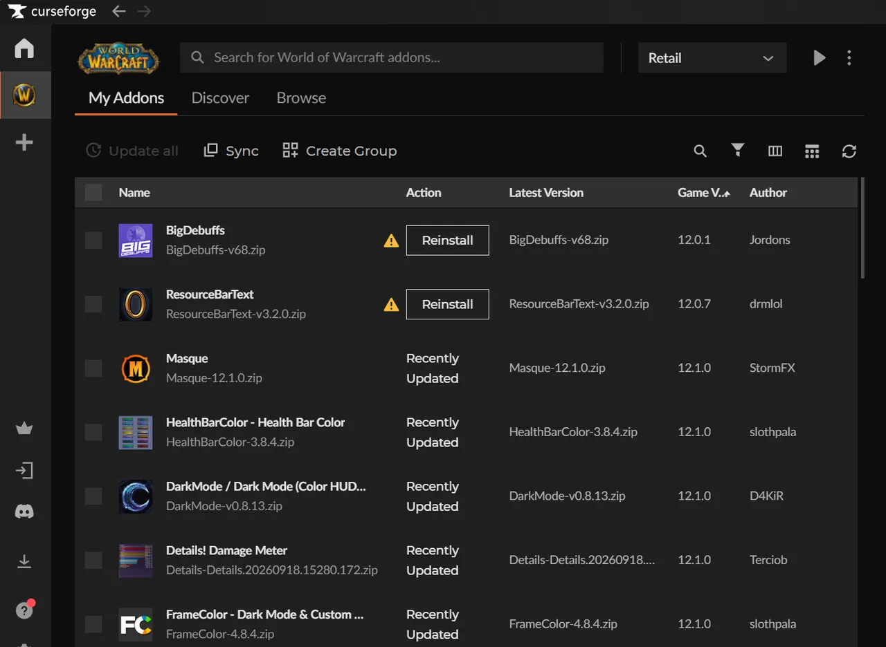Screen dimensions: 886x647
Task: Check the DarkMode row checkbox
Action: (93, 496)
